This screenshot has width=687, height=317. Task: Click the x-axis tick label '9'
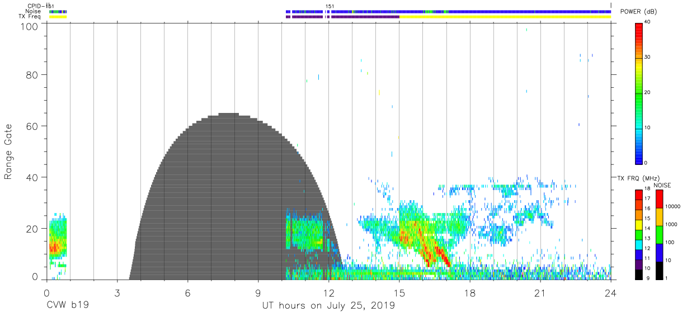pos(258,292)
